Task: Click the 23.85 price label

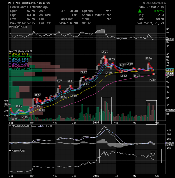Action: [15, 119]
